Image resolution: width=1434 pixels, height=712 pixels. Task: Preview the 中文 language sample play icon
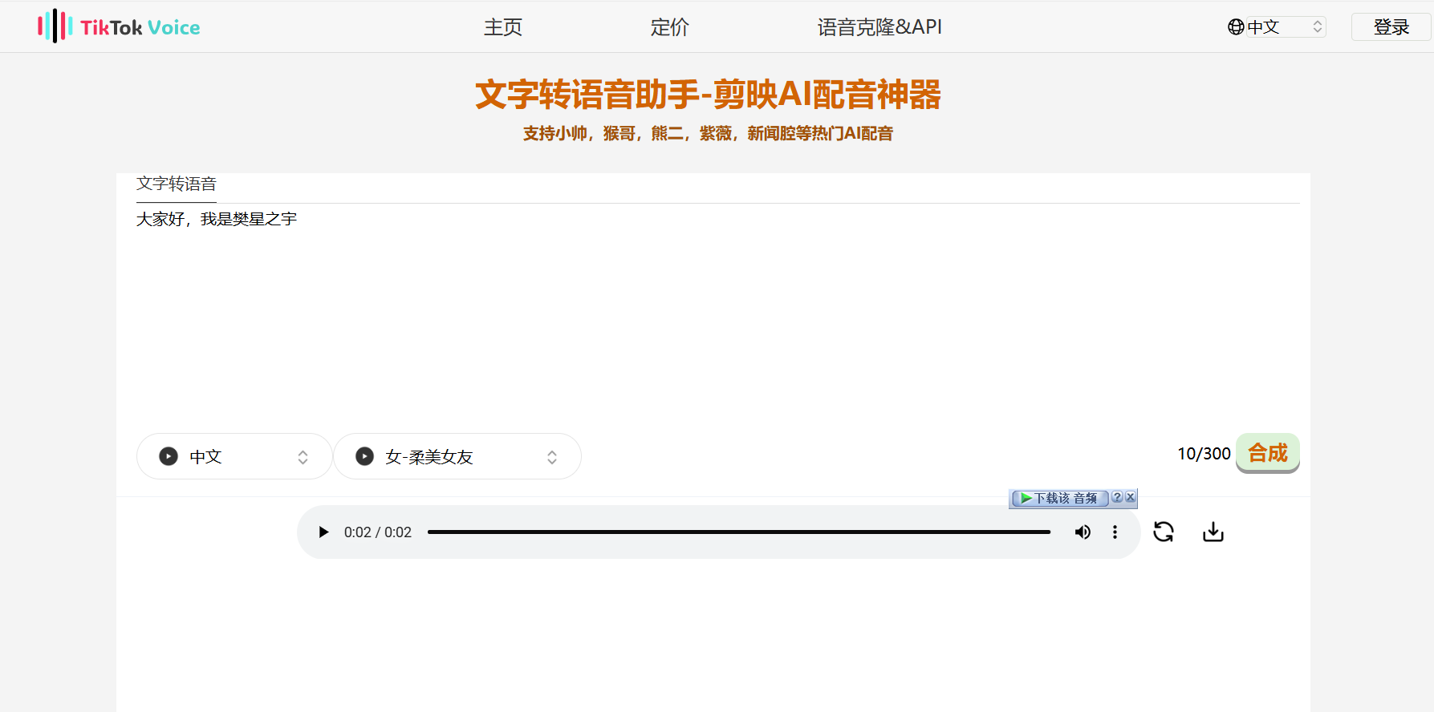click(169, 456)
